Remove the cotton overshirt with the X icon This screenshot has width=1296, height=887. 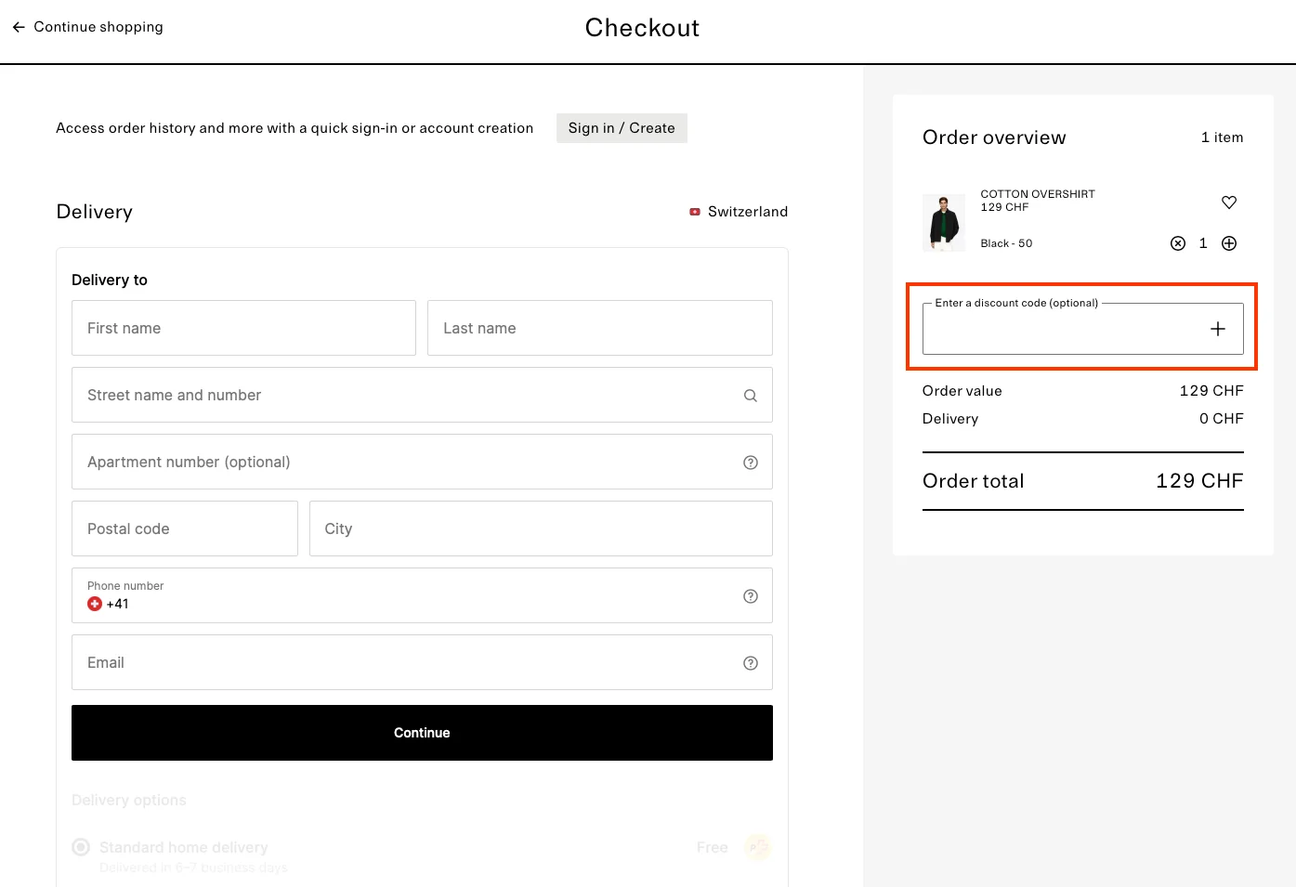pos(1178,242)
